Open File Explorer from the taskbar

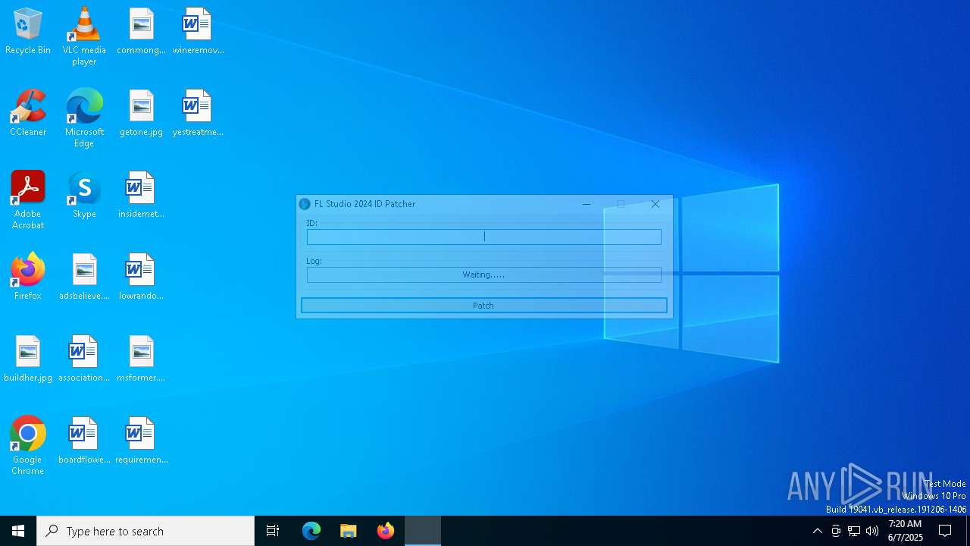(349, 531)
